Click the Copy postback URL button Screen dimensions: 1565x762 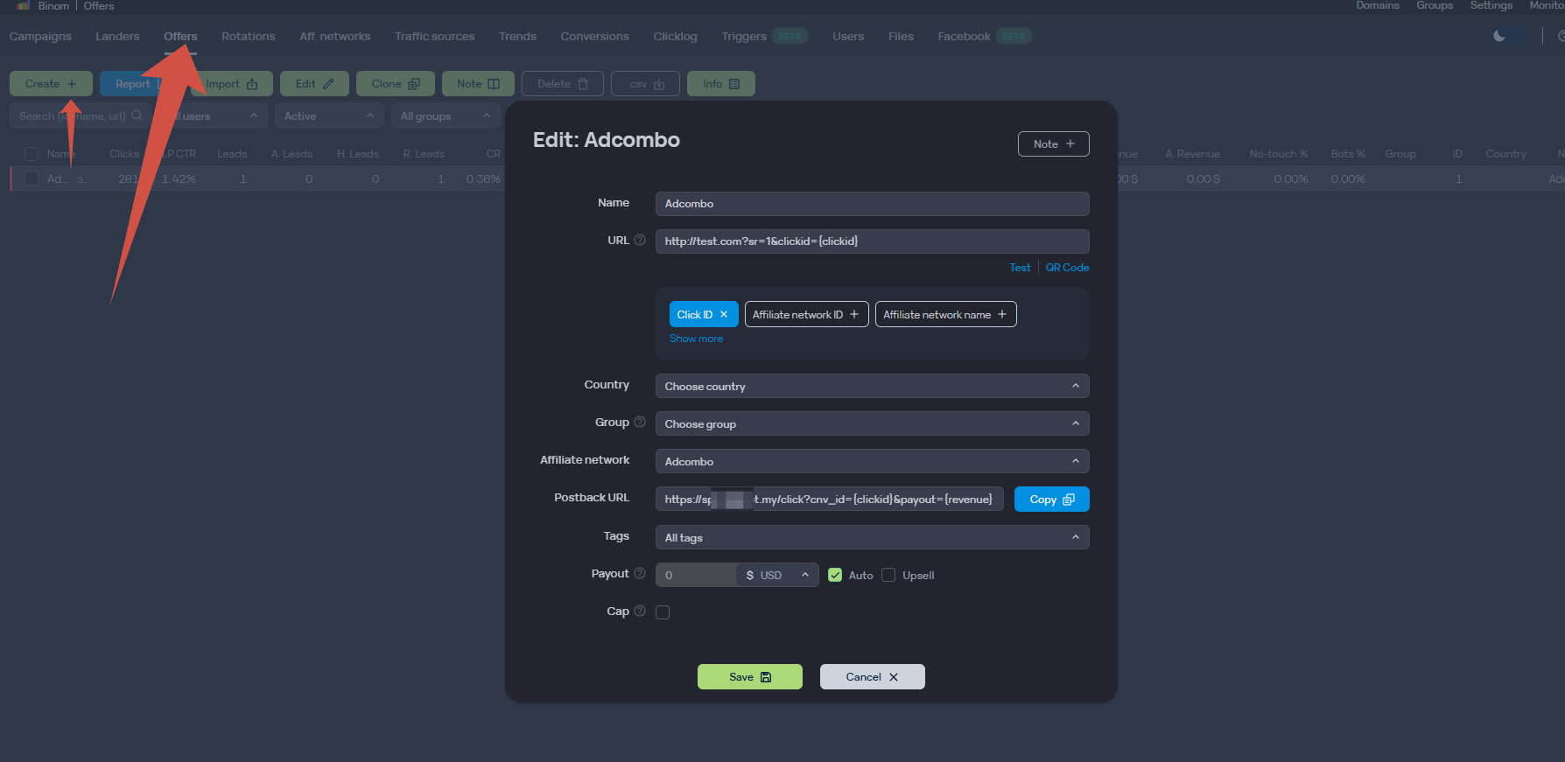click(x=1052, y=500)
